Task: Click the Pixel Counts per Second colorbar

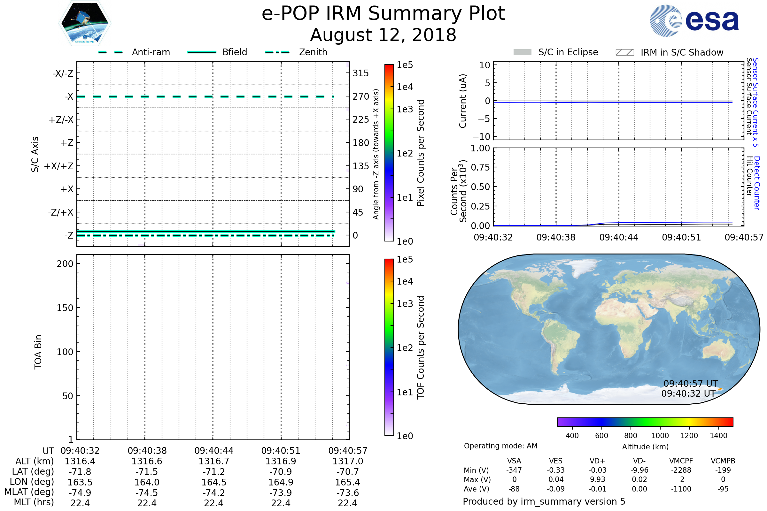Action: coord(389,153)
